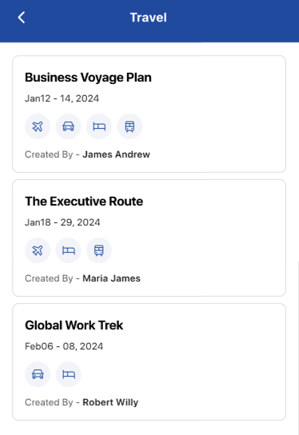Image resolution: width=299 pixels, height=435 pixels.
Task: Click the Jan12 - 14, 2024 date
Action: coord(62,98)
